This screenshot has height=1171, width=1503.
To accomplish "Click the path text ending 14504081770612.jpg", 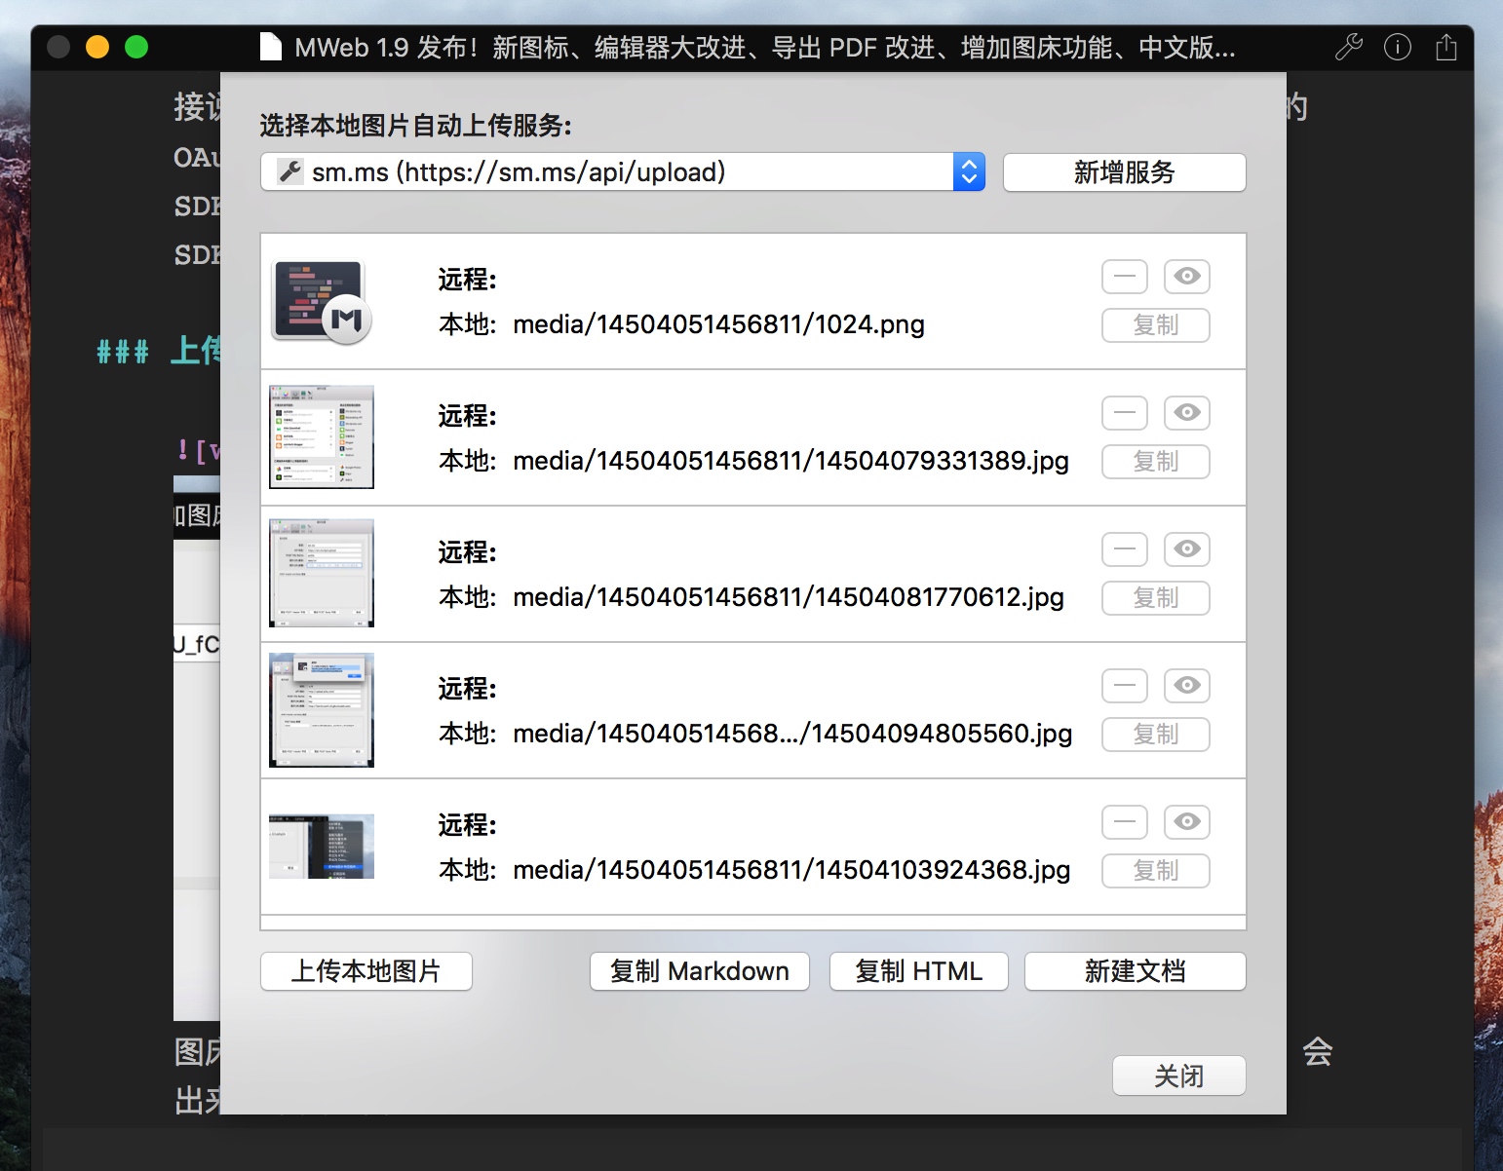I will point(789,597).
